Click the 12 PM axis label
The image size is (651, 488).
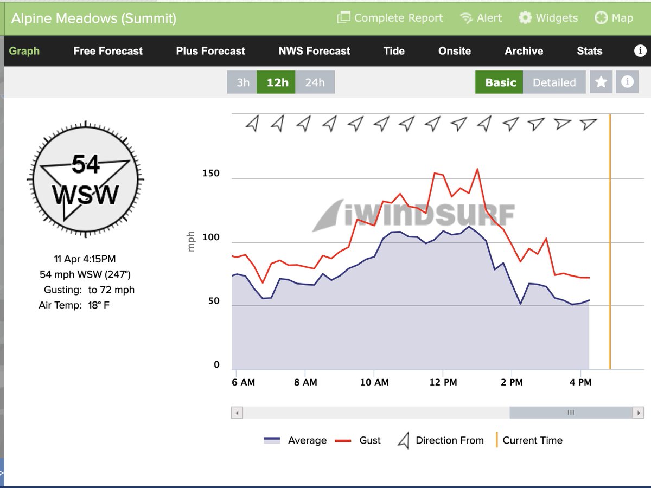click(443, 382)
